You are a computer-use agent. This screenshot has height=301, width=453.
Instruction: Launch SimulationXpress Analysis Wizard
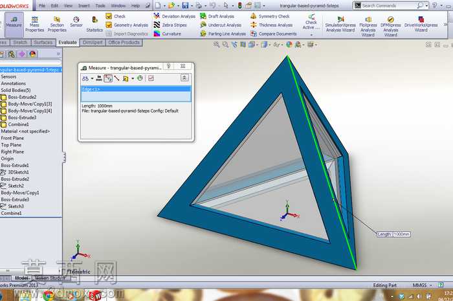pos(340,24)
